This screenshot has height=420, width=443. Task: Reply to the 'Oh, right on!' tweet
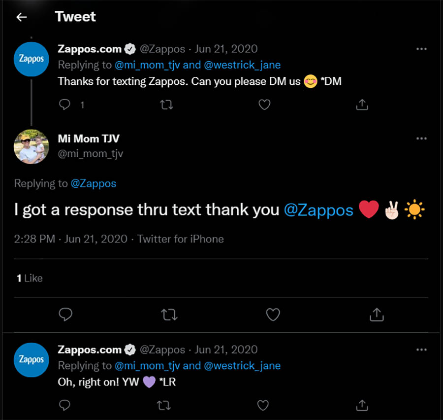(65, 405)
